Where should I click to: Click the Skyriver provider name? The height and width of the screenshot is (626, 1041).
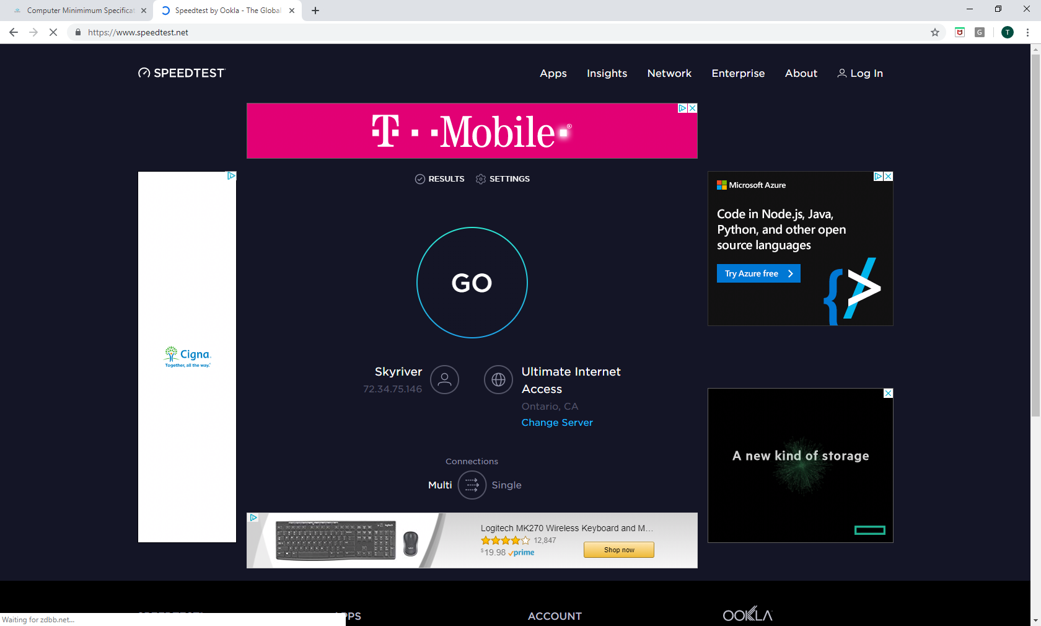[x=398, y=372]
